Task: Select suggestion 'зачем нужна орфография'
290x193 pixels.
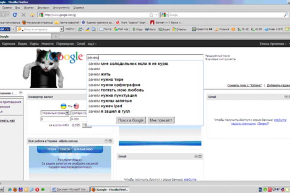Action: pos(115,85)
